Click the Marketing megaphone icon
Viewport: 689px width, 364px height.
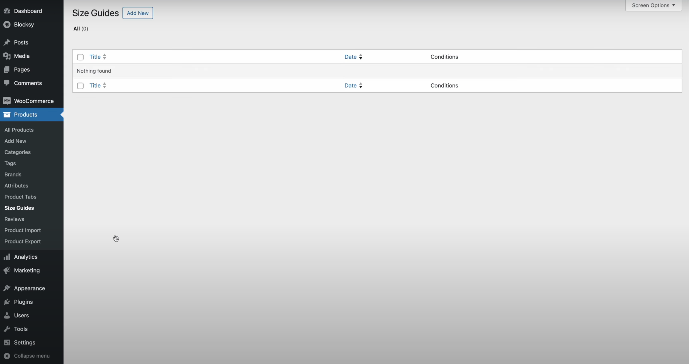pos(7,270)
